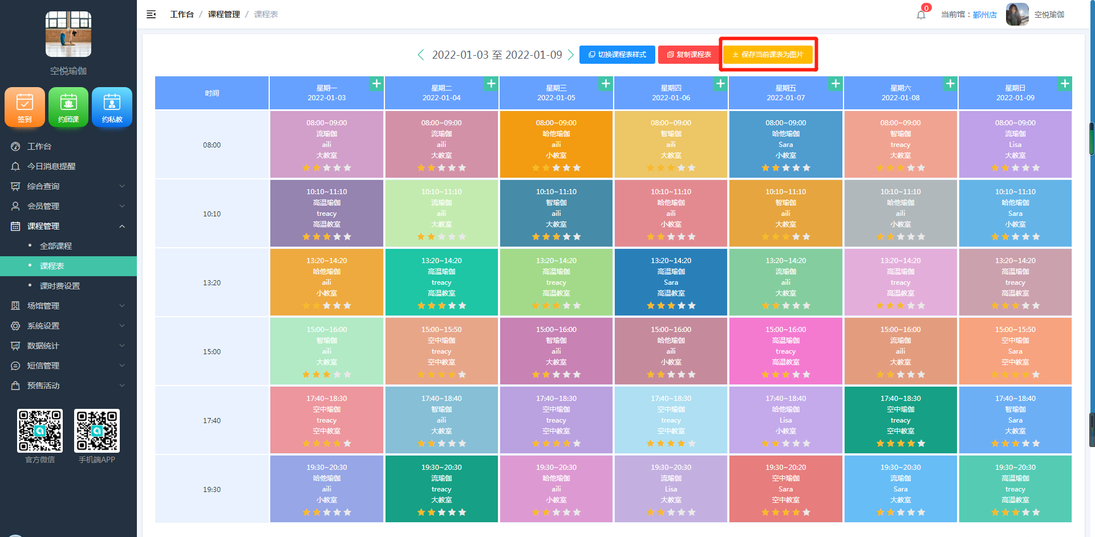Click the 预售活动 bag icon
This screenshot has height=537, width=1095.
pyautogui.click(x=15, y=386)
